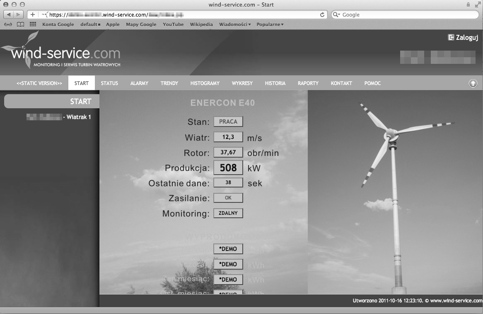Click the scroll-to-top arrow icon in navigation bar

pyautogui.click(x=473, y=83)
